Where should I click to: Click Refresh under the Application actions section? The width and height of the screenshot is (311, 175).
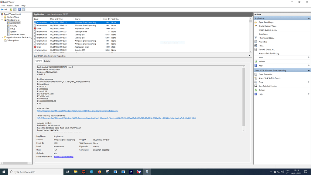261,61
